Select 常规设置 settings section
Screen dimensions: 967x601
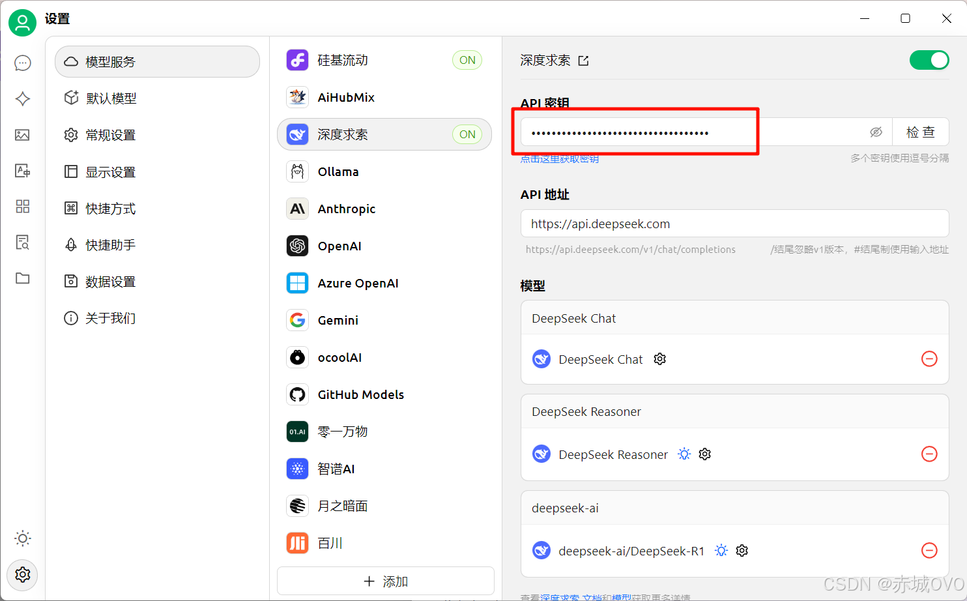(158, 135)
